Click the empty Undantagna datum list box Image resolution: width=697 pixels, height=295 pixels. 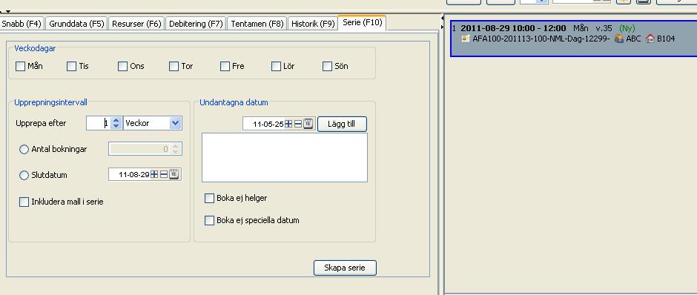[x=285, y=157]
